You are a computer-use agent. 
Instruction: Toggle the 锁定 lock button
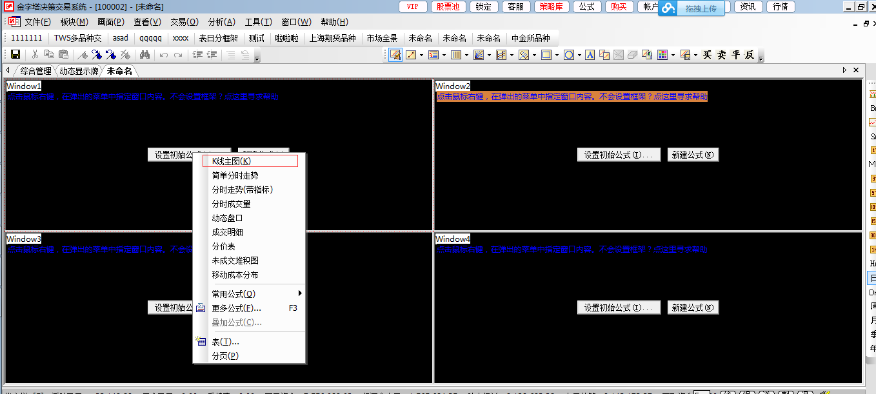click(x=484, y=6)
